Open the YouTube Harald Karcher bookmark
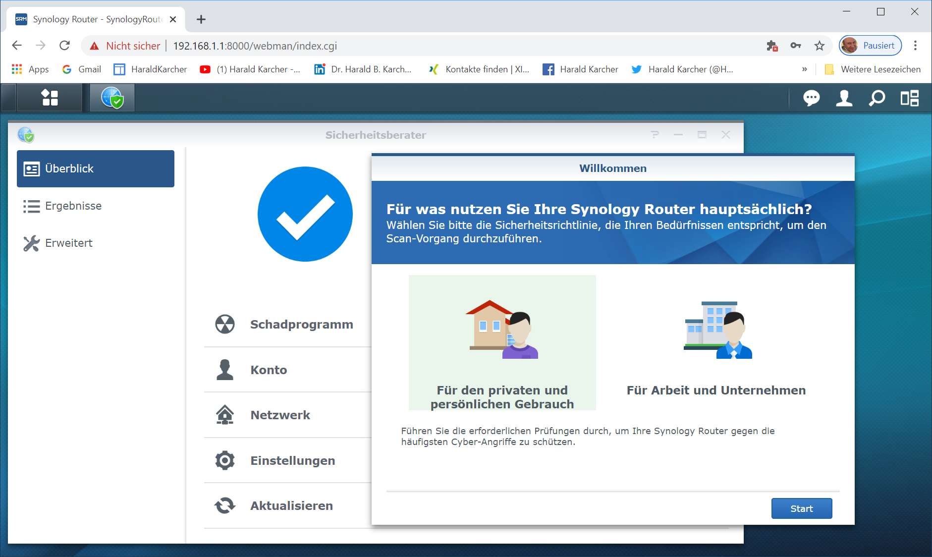932x557 pixels. 250,69
